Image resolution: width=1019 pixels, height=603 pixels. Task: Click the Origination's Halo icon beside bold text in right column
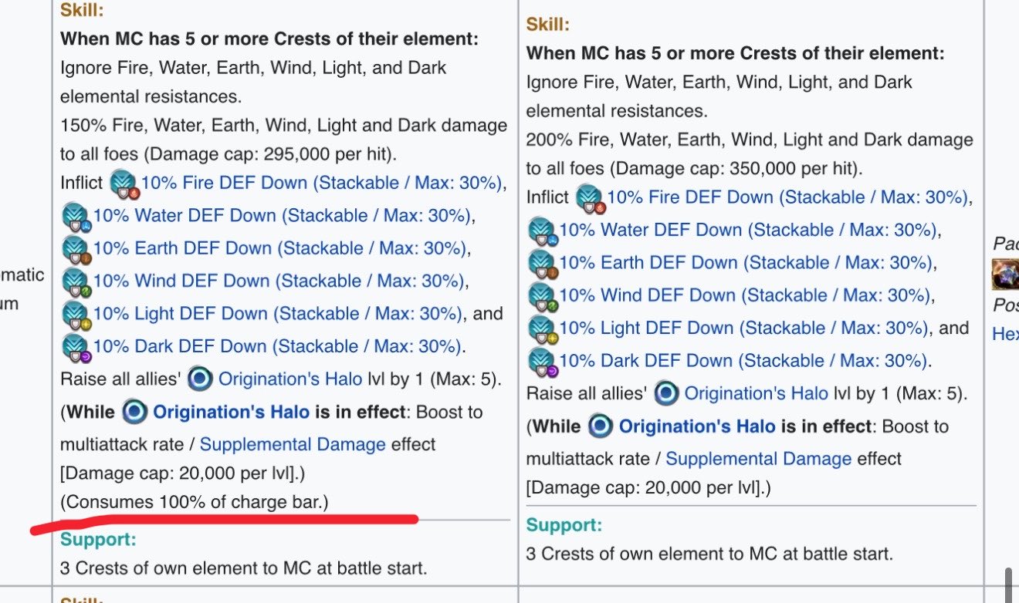click(601, 426)
